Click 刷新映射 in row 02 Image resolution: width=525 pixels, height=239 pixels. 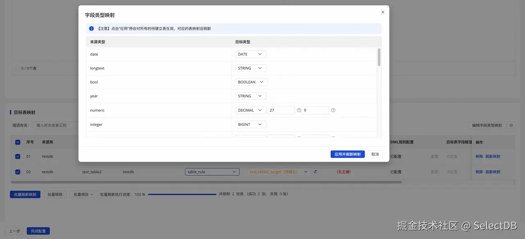coord(493,172)
